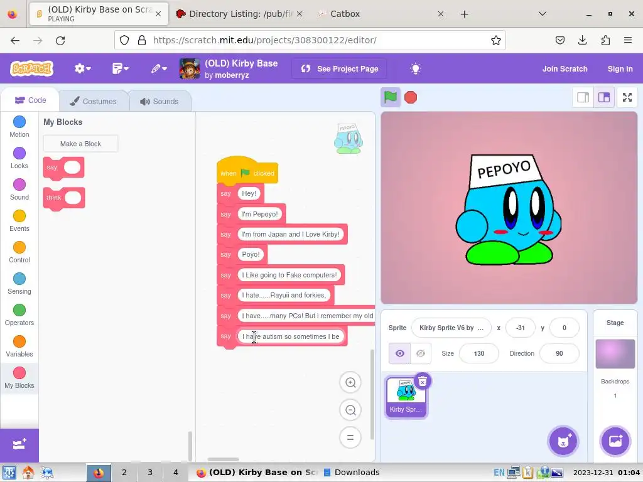The height and width of the screenshot is (482, 643).
Task: Select the Operators block category
Action: (19, 315)
